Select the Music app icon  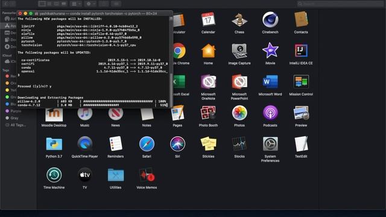tap(84, 114)
